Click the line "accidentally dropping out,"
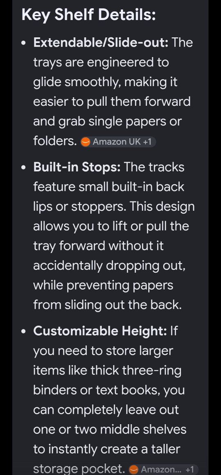The height and width of the screenshot is (475, 221). tap(109, 266)
